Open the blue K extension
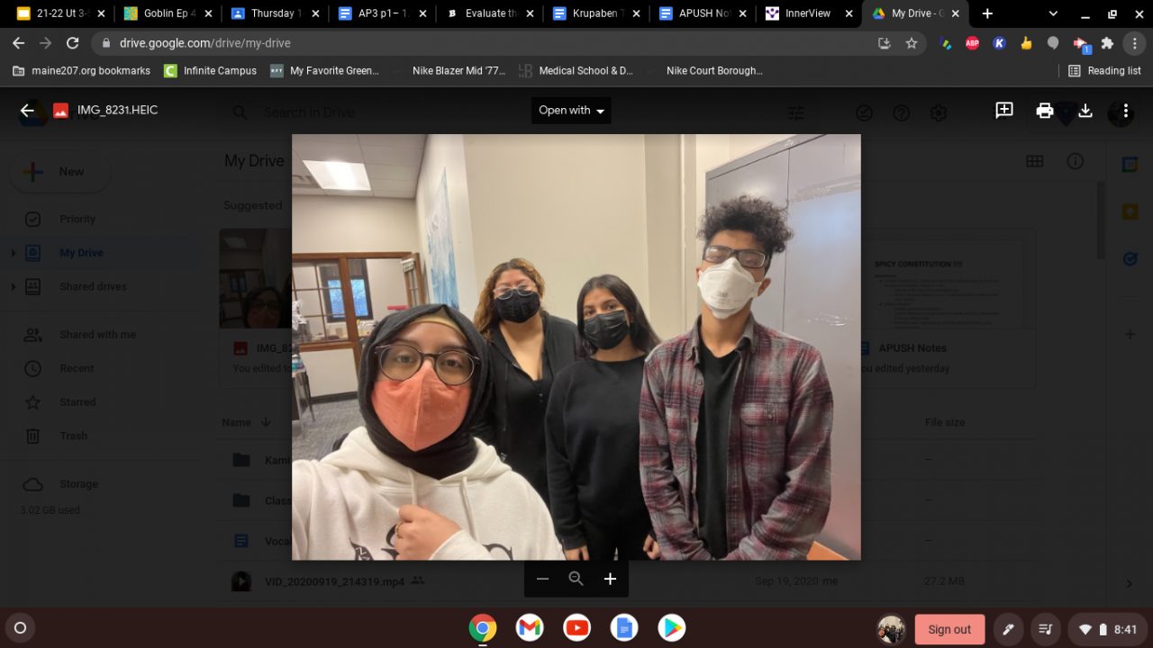 [999, 43]
